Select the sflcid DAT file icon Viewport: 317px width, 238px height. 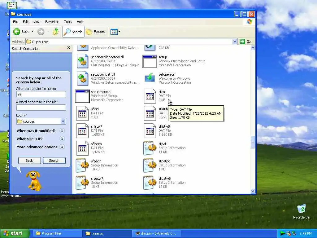(x=82, y=113)
